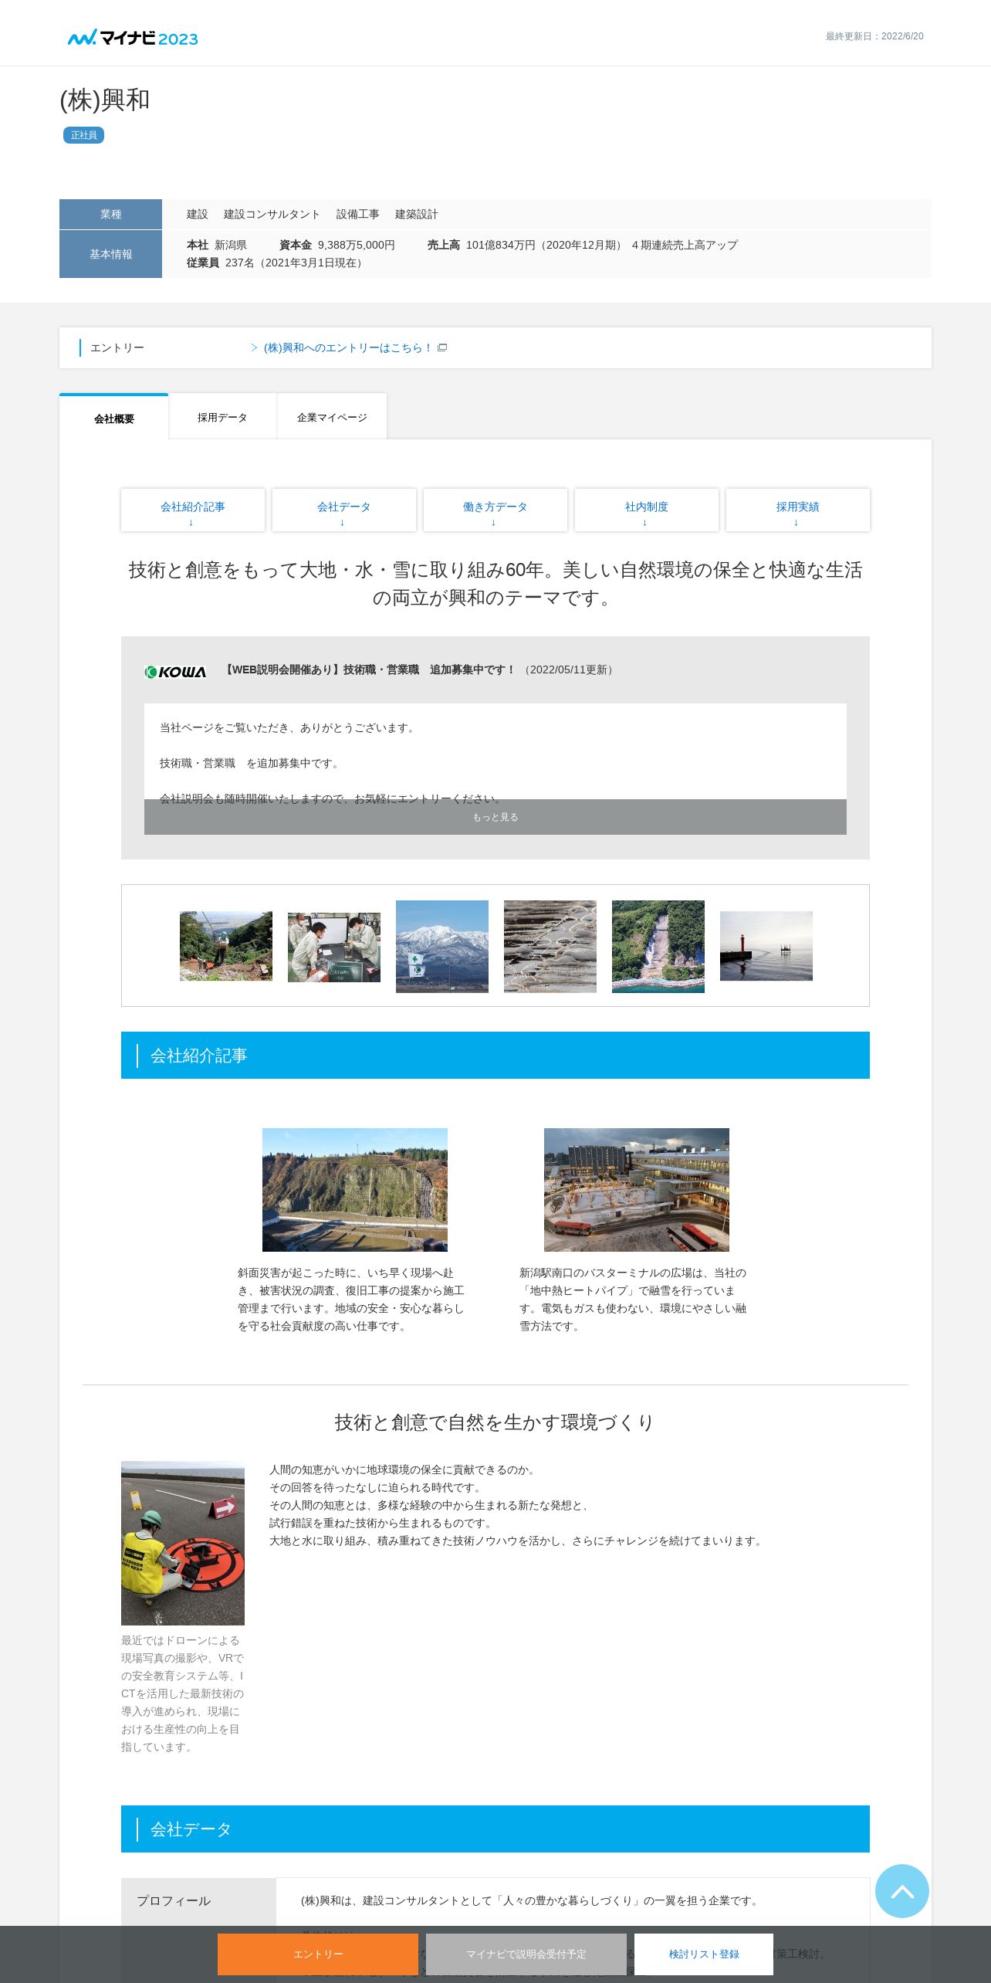Open the (株)興和へのエントリーはこちら link

[x=347, y=347]
